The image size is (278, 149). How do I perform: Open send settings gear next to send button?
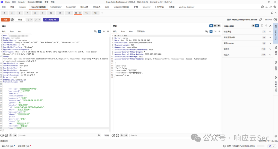click(12, 19)
